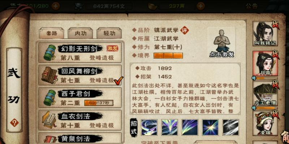Choose the third green slash skill icon

[x=190, y=127]
